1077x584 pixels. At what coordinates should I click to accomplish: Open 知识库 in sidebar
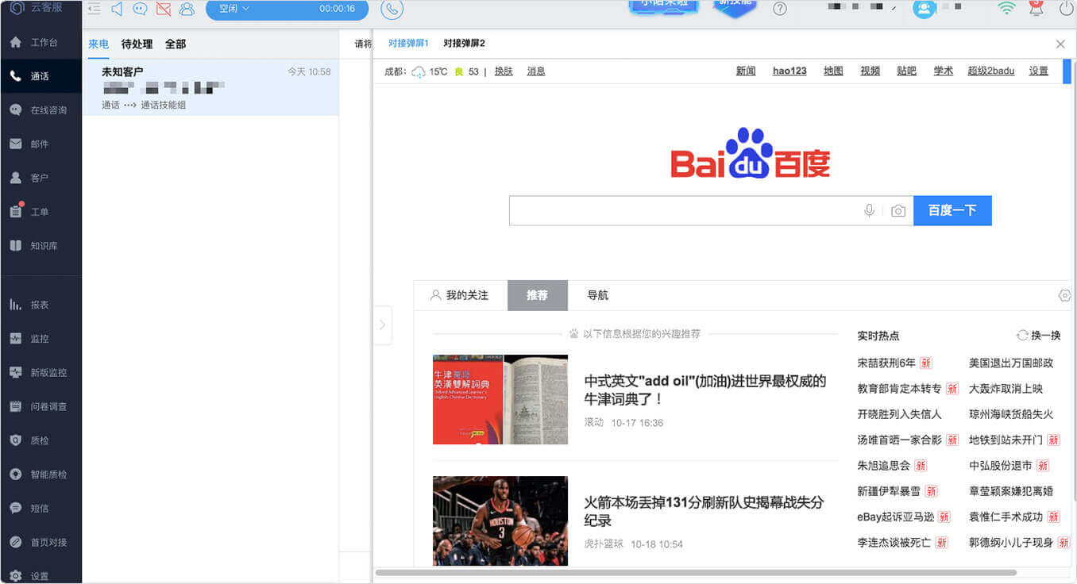coord(41,246)
